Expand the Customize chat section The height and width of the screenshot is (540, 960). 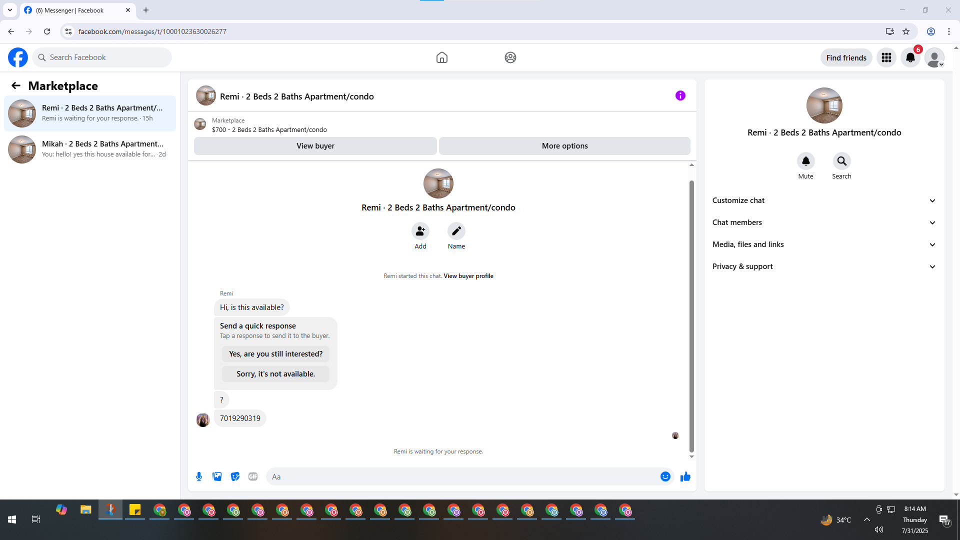(824, 200)
